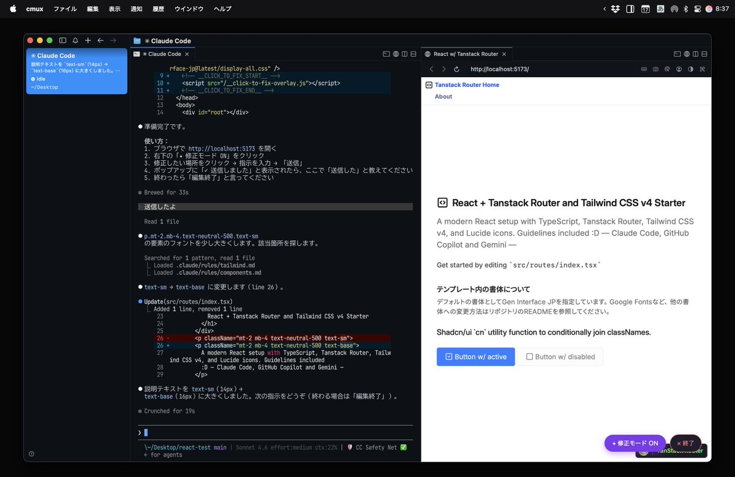The image size is (735, 477).
Task: Click the folder icon beside Claude Code title
Action: click(x=137, y=40)
